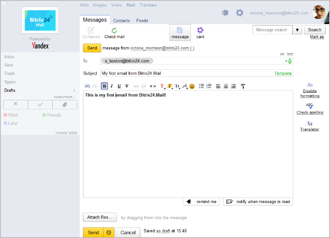The width and height of the screenshot is (330, 238).
Task: Open the Template dropdown in Subject
Action: click(283, 74)
